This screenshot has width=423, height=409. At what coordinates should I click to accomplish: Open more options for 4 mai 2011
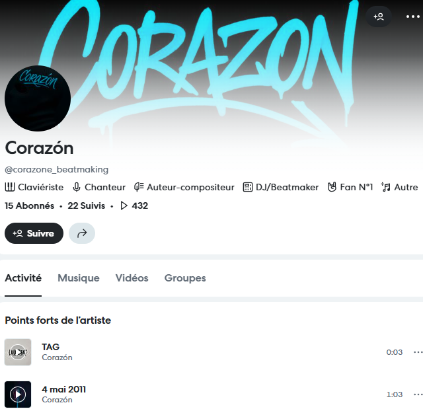[418, 394]
